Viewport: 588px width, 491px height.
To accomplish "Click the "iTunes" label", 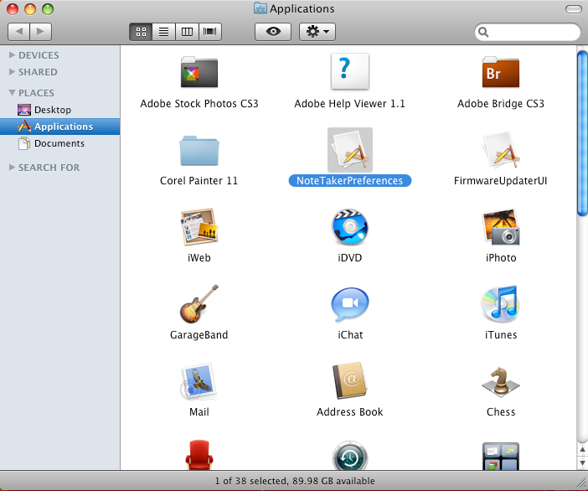I will coord(501,334).
